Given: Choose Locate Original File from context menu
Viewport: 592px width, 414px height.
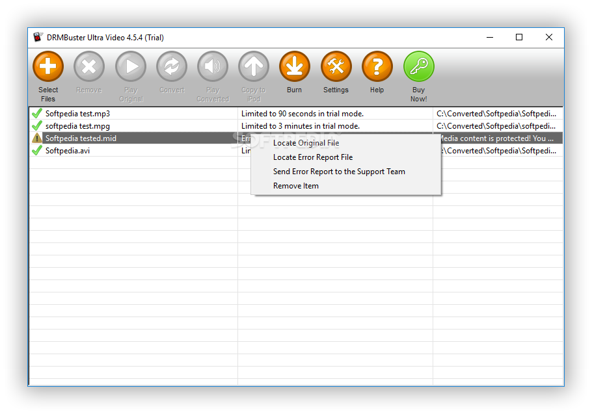Looking at the screenshot, I should tap(306, 143).
